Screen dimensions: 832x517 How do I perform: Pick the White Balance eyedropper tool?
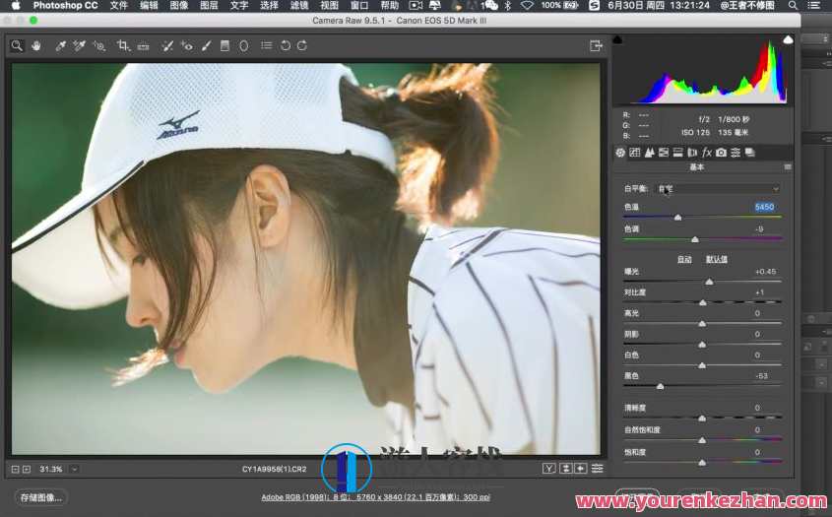click(x=60, y=45)
